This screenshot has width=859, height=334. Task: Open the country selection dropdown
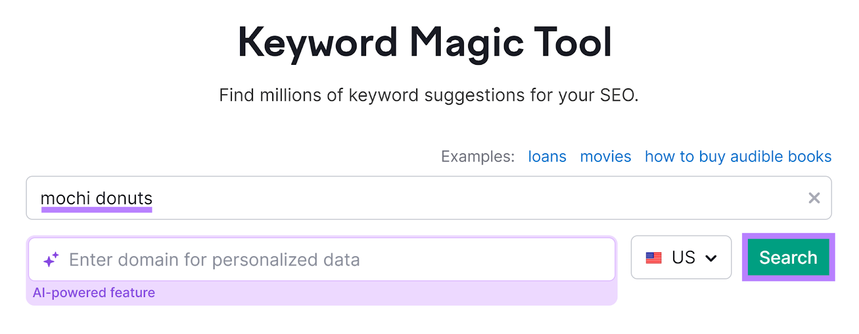tap(681, 258)
